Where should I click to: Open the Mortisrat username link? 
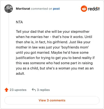point(23,9)
